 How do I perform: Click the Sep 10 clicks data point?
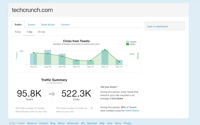point(77,61)
